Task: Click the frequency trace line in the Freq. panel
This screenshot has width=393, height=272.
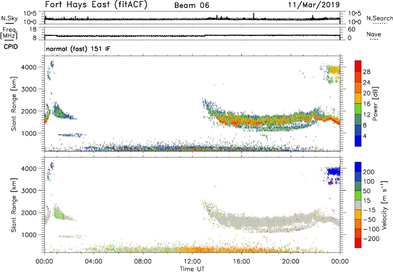Action: pos(192,35)
